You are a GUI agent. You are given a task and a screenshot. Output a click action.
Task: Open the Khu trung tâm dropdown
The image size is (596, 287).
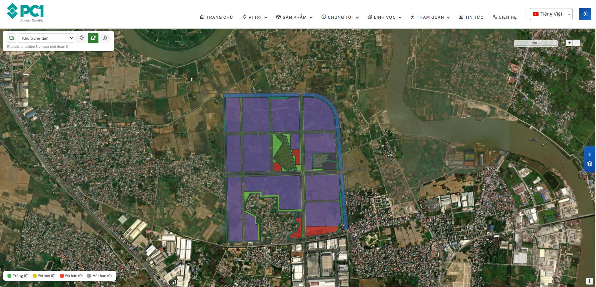pos(46,38)
